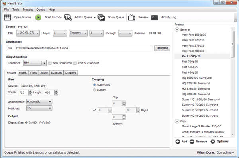Click the Show Queue label

[x=116, y=17]
